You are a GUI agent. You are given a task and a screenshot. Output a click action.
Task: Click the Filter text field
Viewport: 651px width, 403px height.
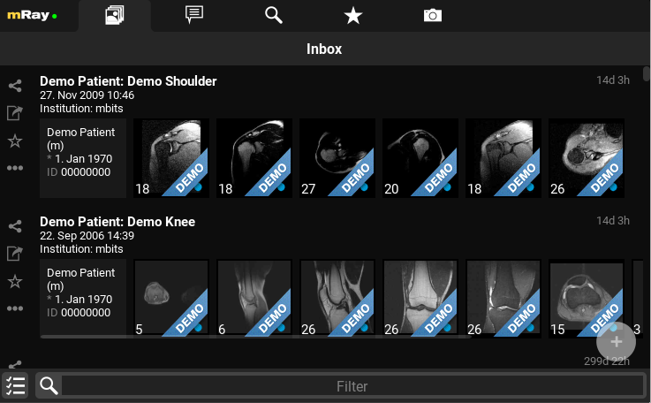pos(352,386)
